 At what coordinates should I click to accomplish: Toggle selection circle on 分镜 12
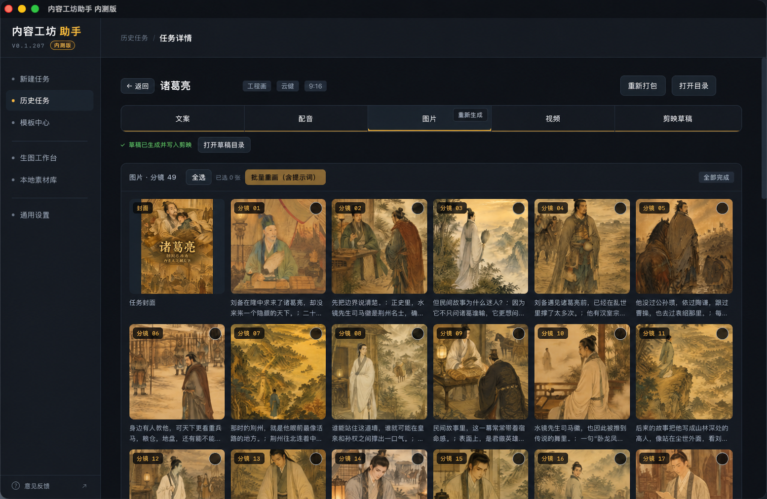click(x=215, y=459)
